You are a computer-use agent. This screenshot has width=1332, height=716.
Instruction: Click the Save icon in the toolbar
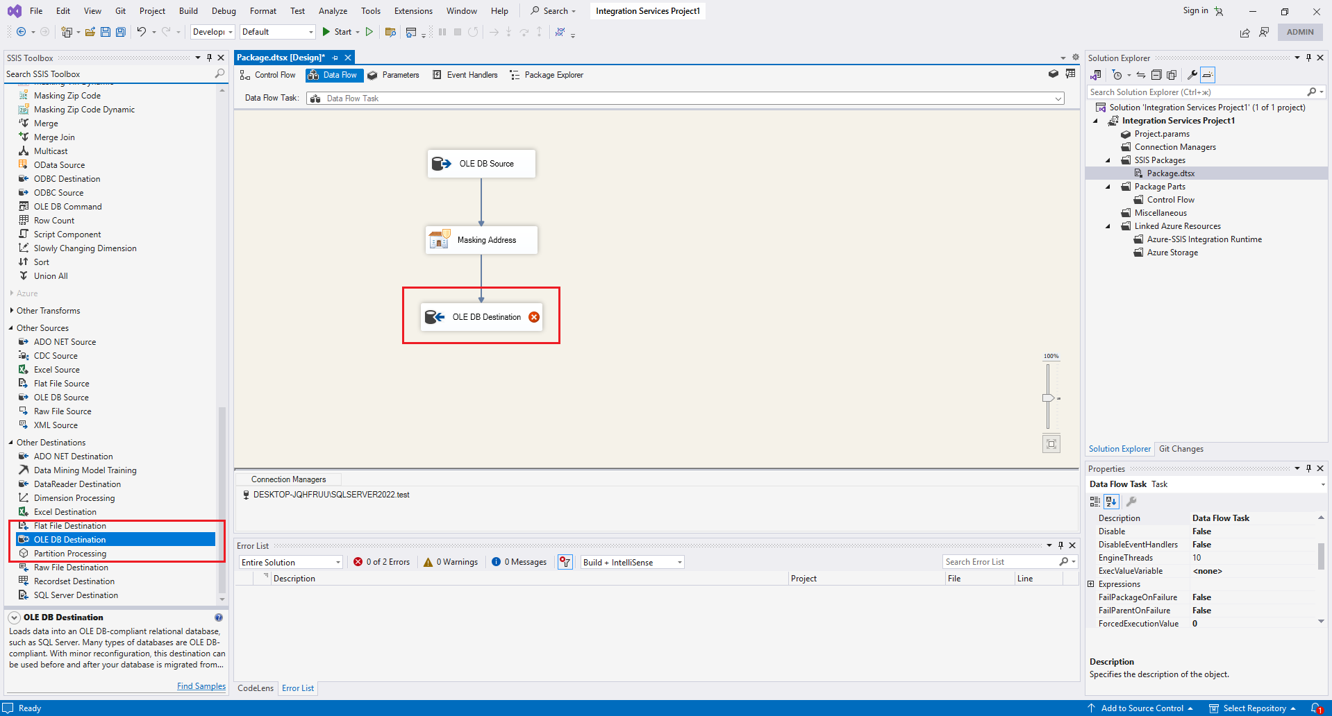pos(106,32)
